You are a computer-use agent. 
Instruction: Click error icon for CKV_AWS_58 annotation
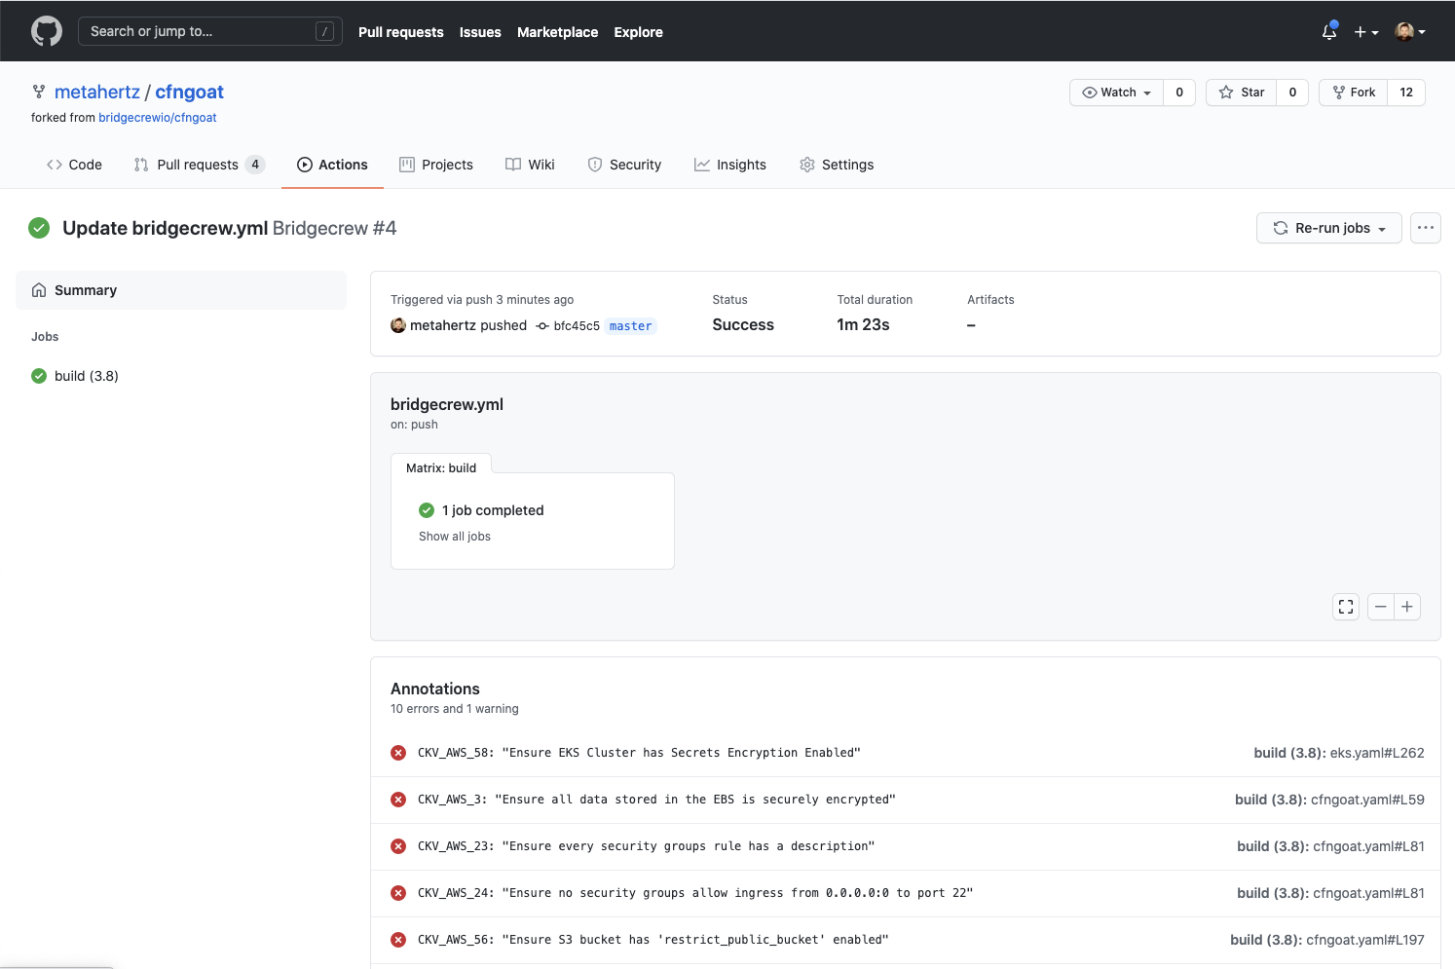coord(398,753)
